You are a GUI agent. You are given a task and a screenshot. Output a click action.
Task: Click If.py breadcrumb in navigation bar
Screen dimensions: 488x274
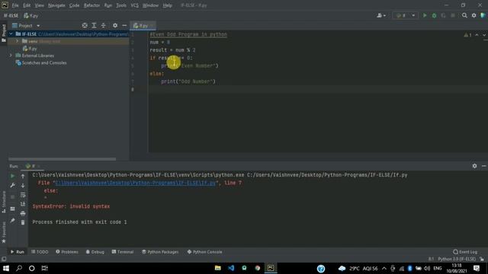(x=30, y=15)
